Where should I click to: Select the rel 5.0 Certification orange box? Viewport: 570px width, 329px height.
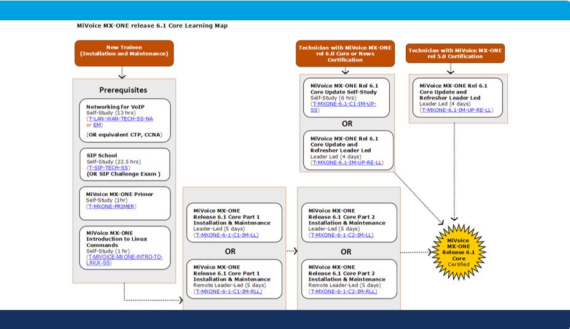[455, 53]
